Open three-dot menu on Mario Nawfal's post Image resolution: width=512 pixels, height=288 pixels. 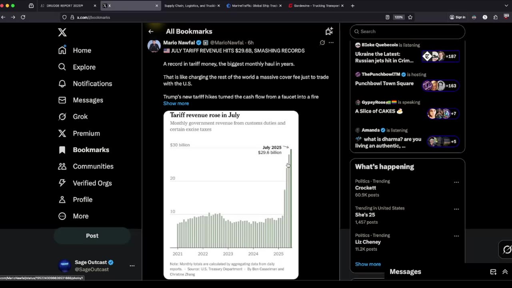point(331,42)
